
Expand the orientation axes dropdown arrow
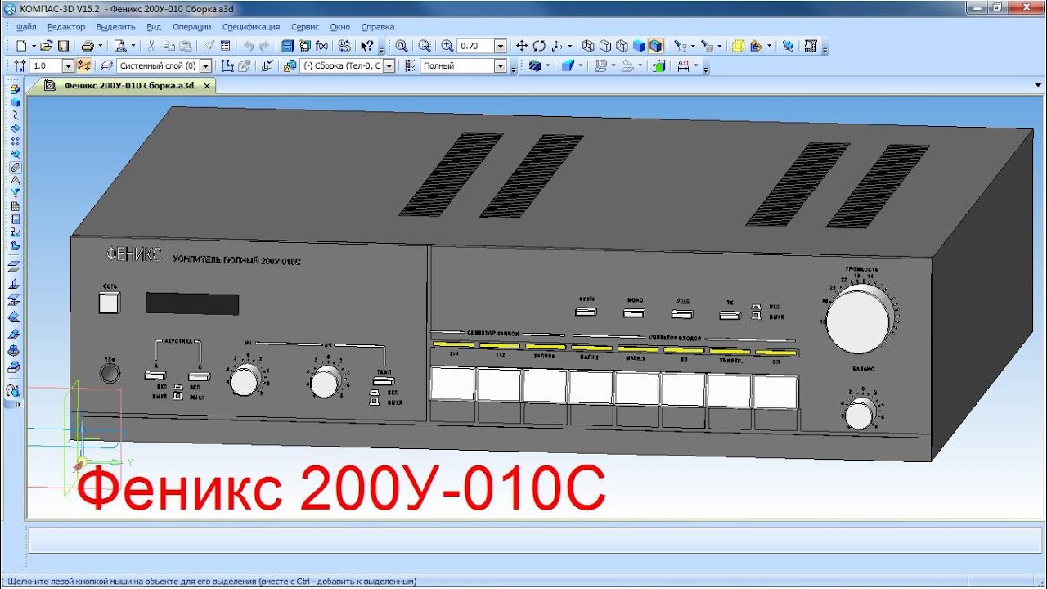[x=570, y=46]
